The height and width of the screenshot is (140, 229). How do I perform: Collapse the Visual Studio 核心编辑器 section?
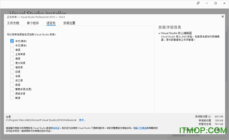[x=159, y=33]
